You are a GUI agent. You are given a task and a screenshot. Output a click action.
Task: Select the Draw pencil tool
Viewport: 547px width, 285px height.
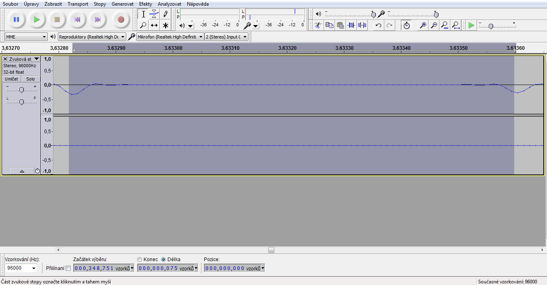coord(165,14)
